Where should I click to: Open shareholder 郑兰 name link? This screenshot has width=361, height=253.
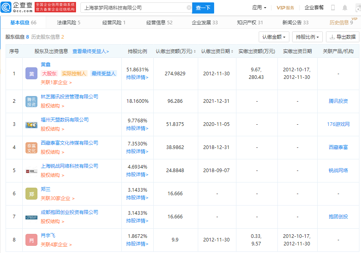tap(46, 189)
